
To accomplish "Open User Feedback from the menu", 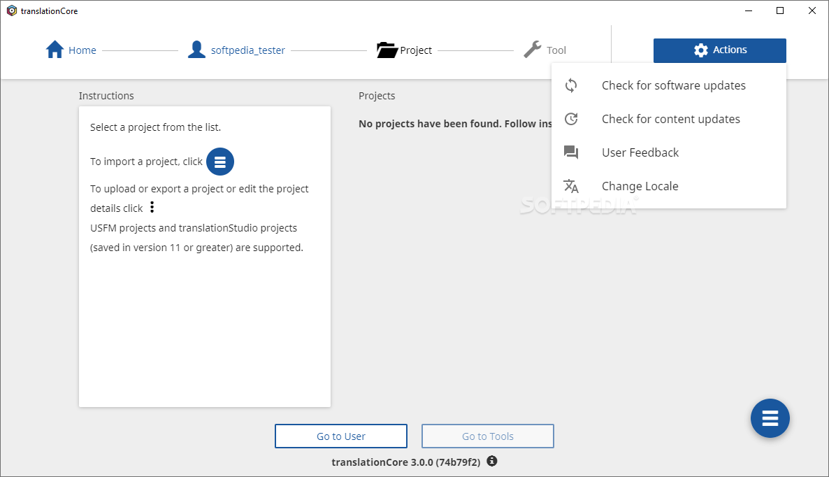I will (669, 152).
